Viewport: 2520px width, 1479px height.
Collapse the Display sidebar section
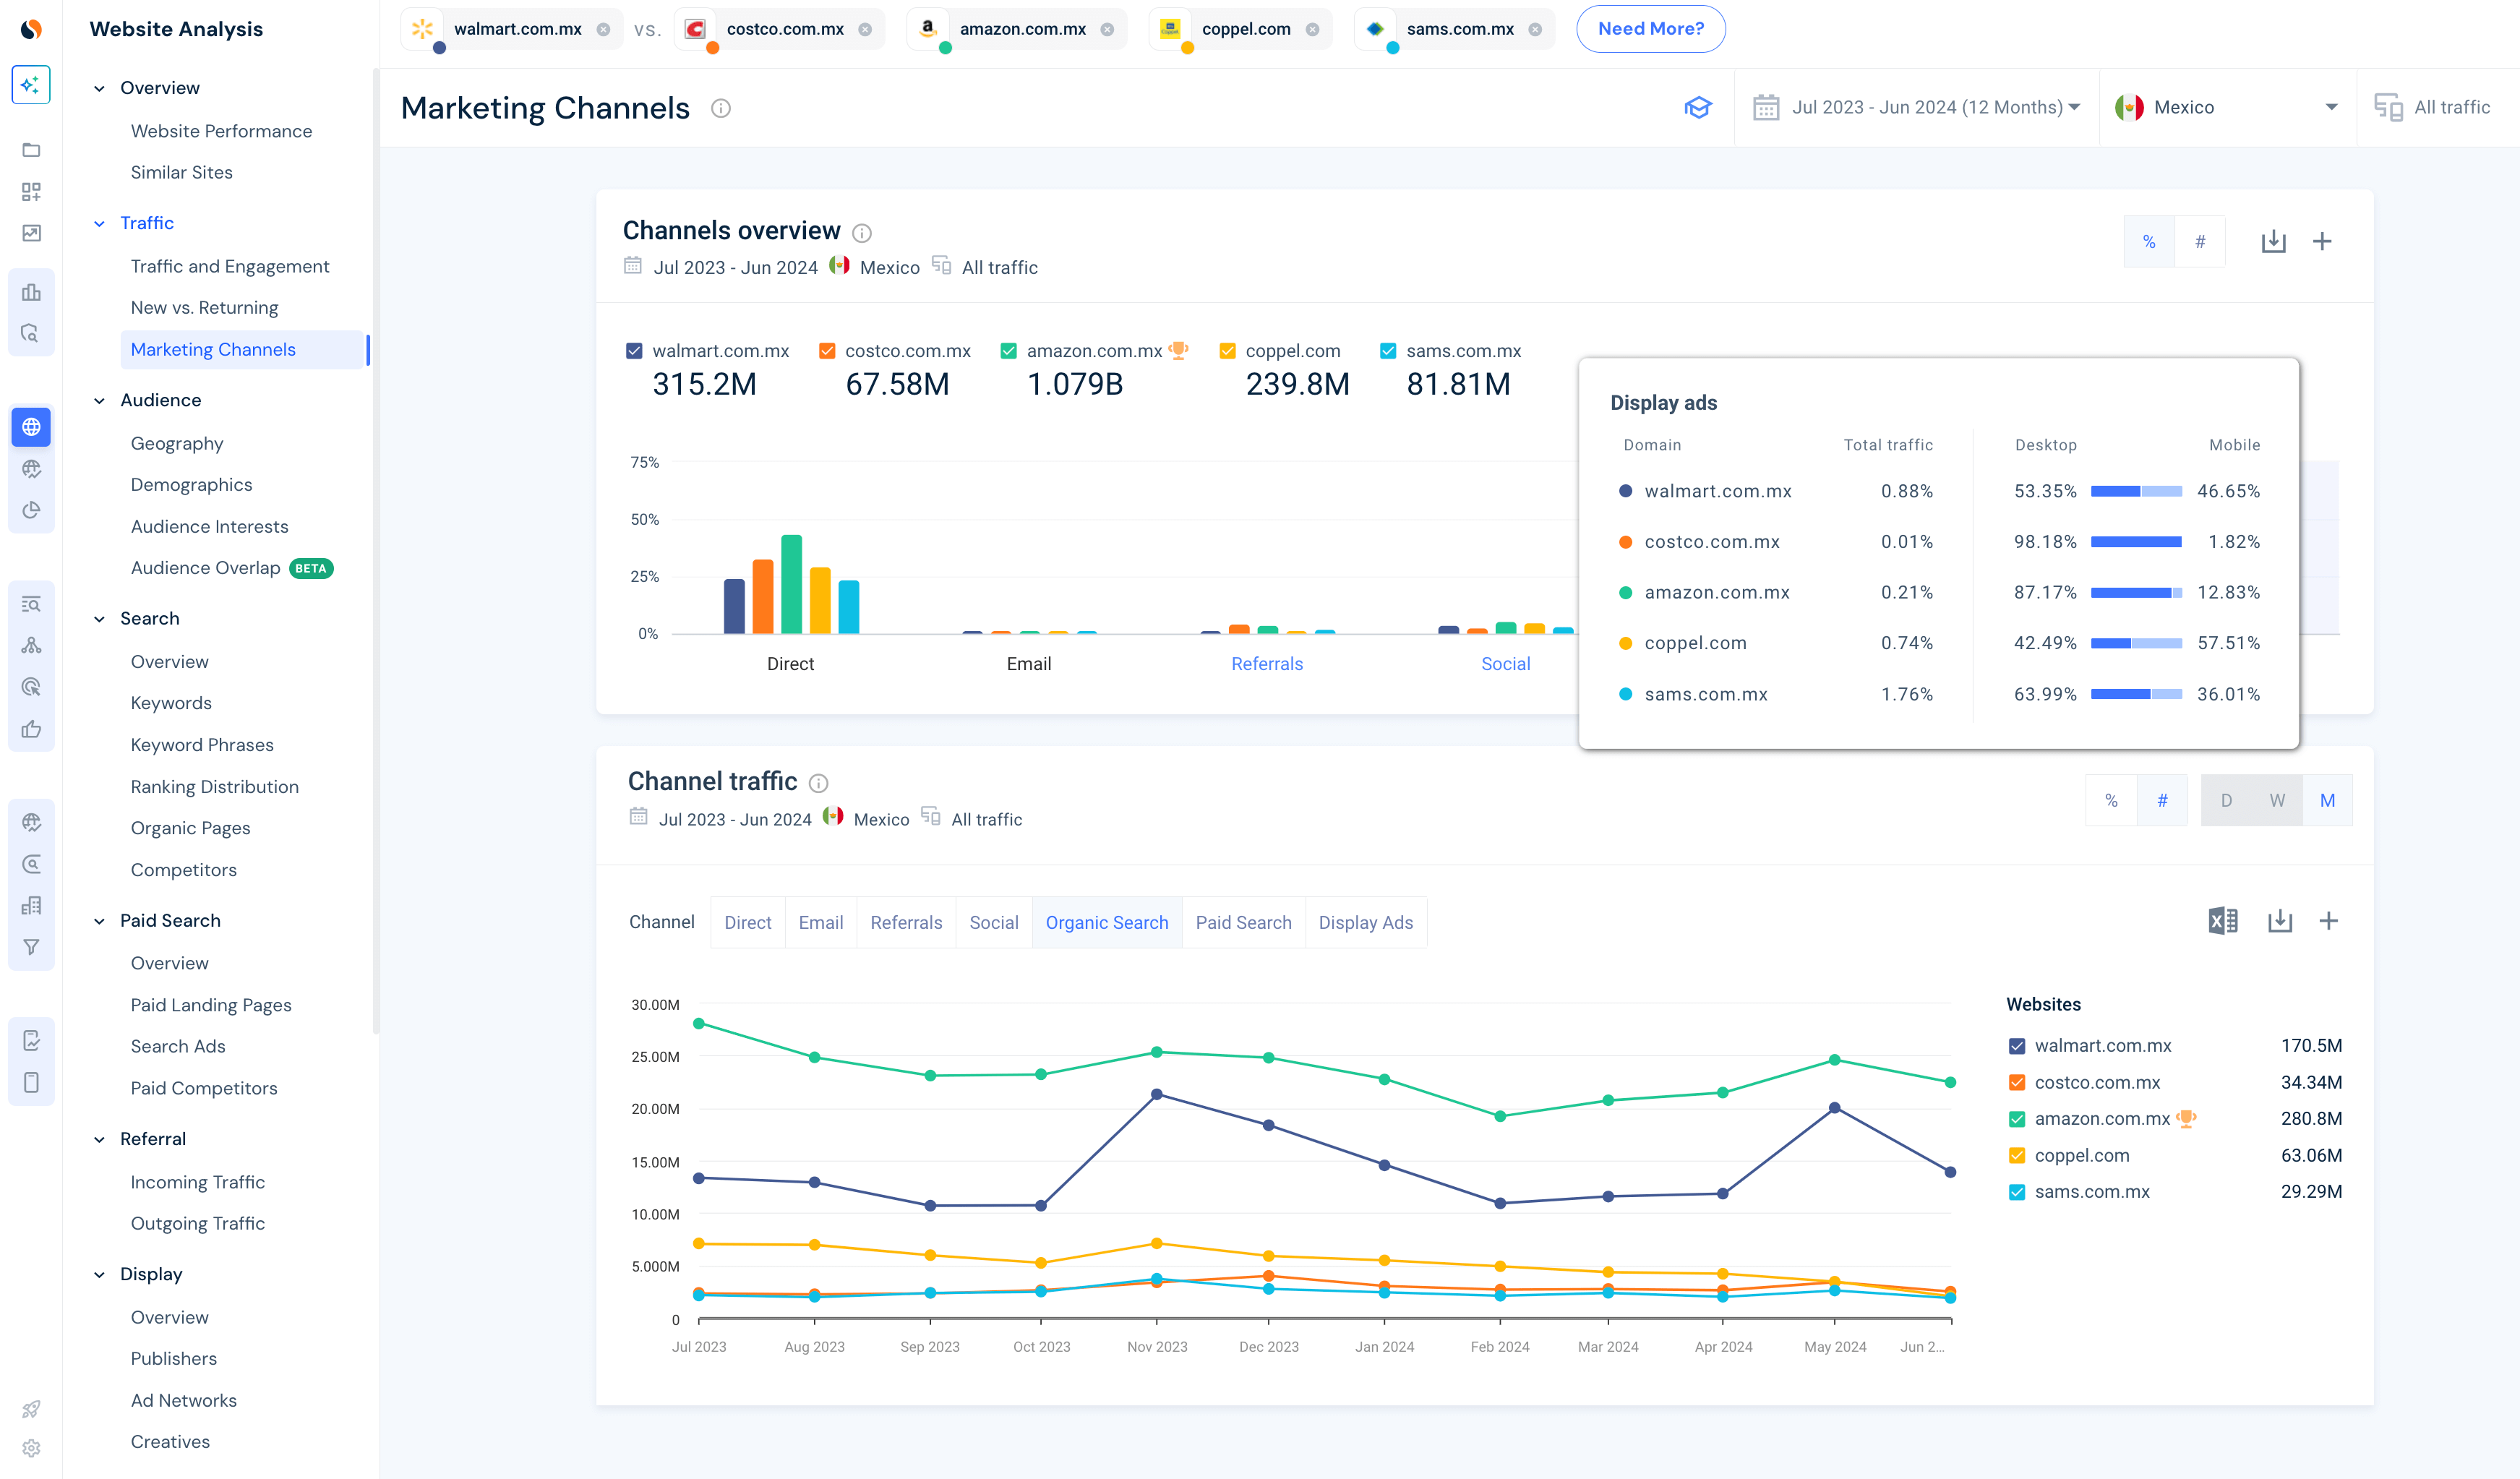click(99, 1274)
